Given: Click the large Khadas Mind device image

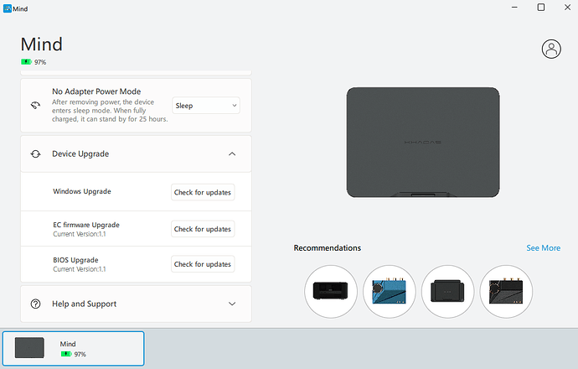Looking at the screenshot, I should (x=423, y=143).
